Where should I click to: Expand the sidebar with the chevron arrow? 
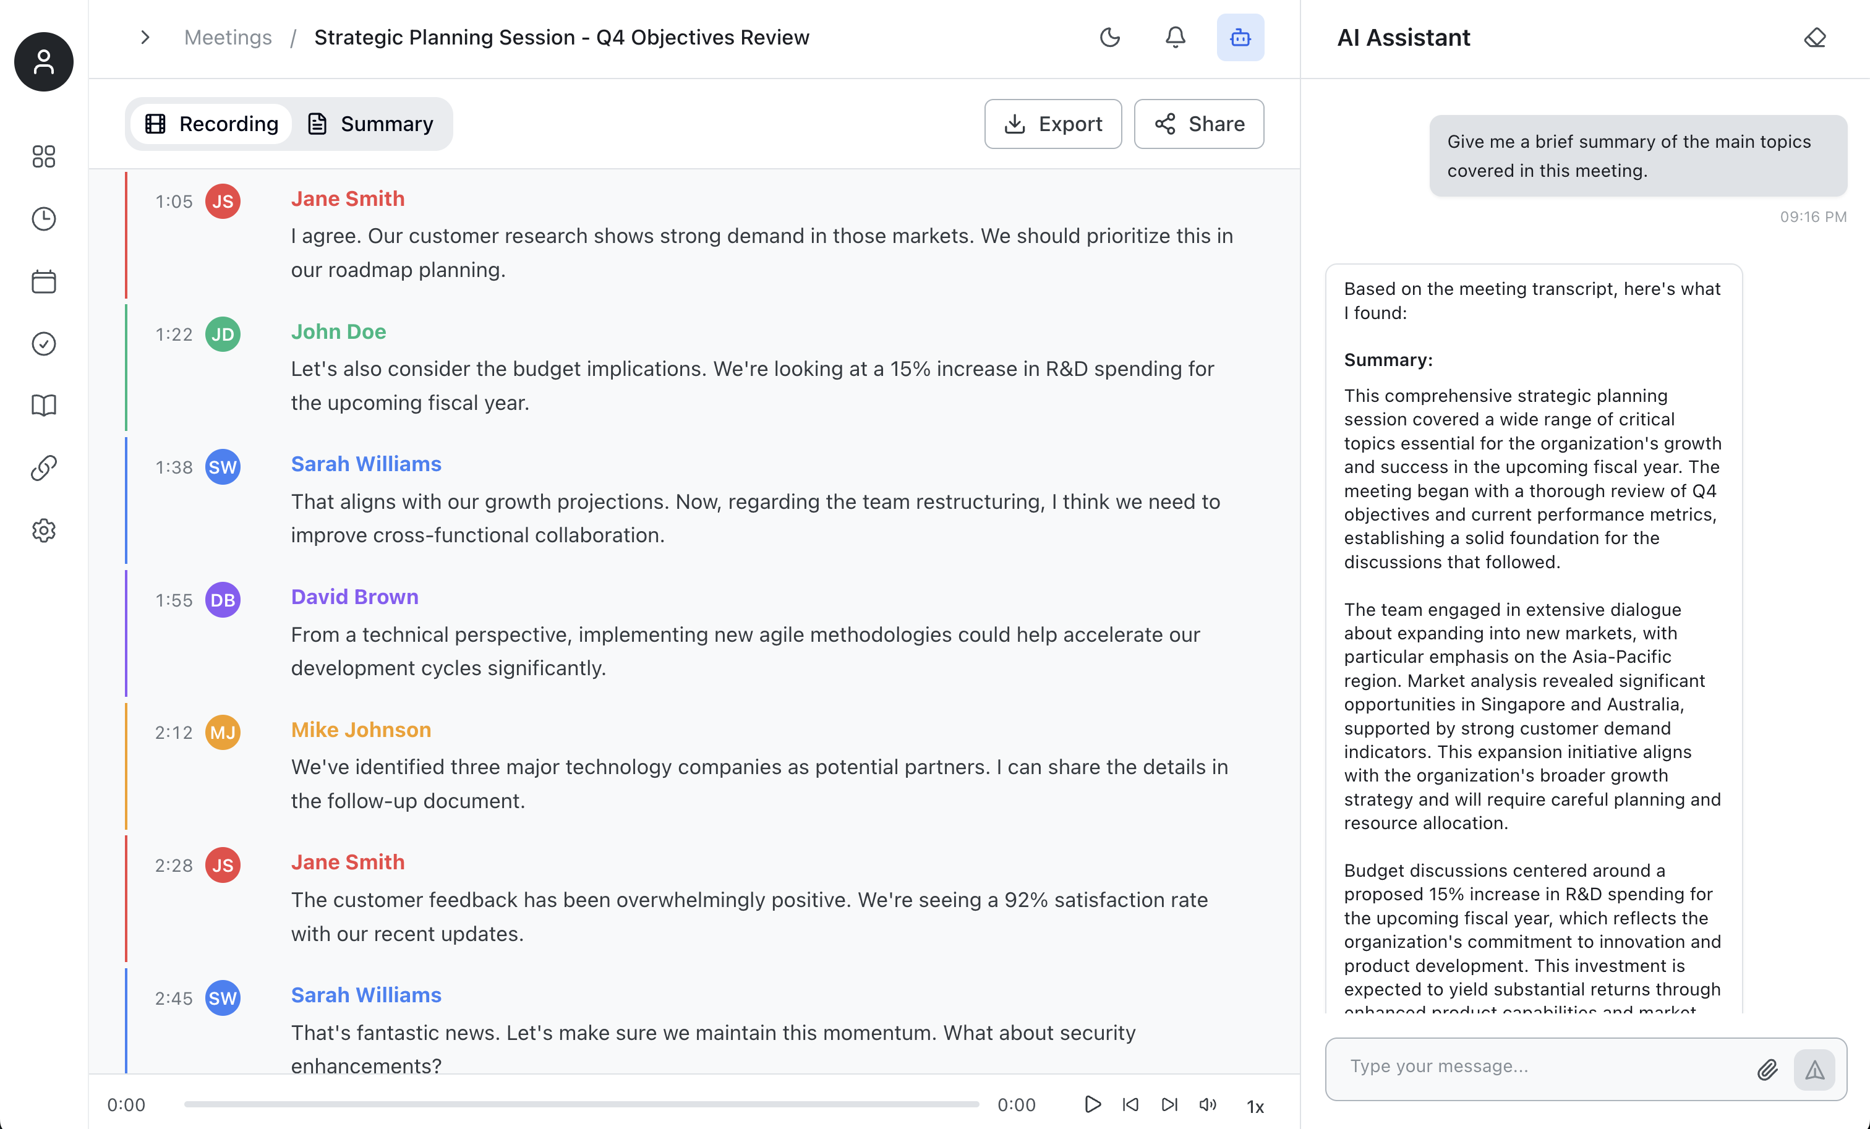145,37
